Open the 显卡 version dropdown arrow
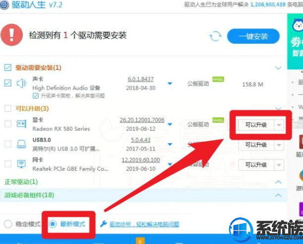The height and width of the screenshot is (244, 303). tap(170, 124)
